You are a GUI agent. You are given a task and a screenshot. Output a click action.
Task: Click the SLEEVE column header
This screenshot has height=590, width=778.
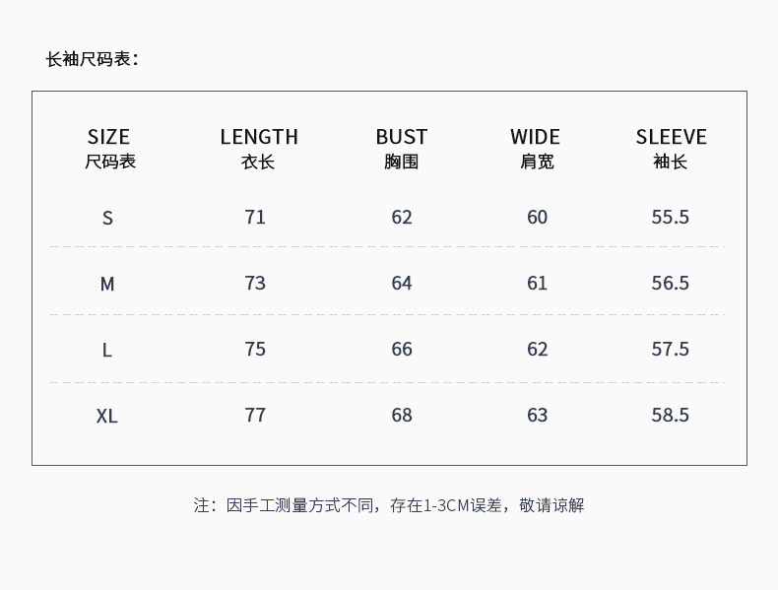coord(671,137)
